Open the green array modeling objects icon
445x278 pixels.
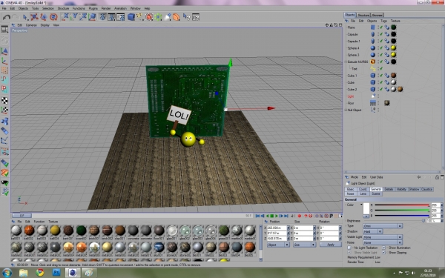click(158, 17)
